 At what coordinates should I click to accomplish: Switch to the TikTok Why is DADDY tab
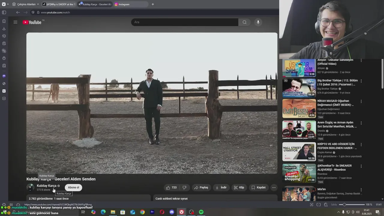pos(59,4)
